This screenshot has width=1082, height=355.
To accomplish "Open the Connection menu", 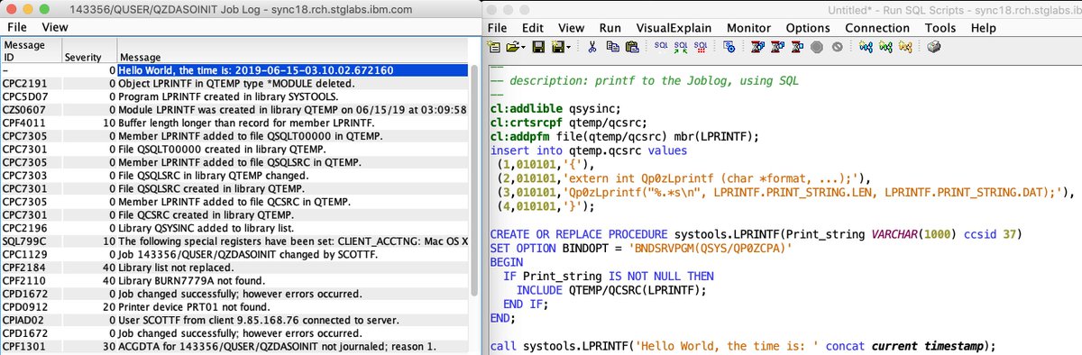I will coord(878,27).
